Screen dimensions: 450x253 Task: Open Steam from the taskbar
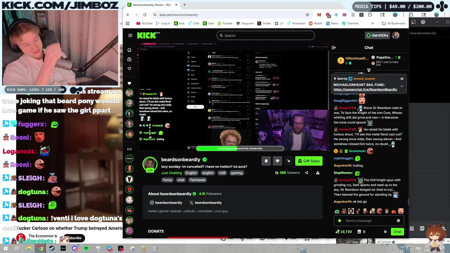pyautogui.click(x=52, y=248)
